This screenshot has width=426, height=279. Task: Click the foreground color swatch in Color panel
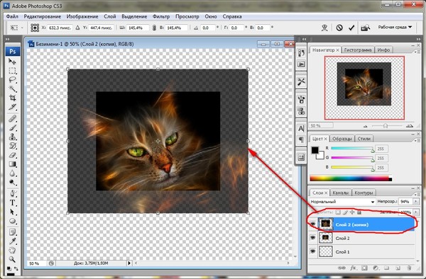point(315,151)
